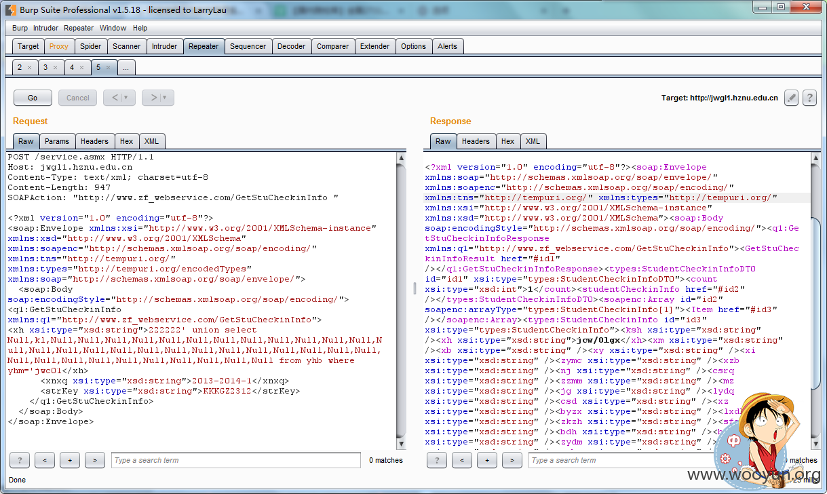Open a new Repeater tab via '...'

pyautogui.click(x=126, y=67)
